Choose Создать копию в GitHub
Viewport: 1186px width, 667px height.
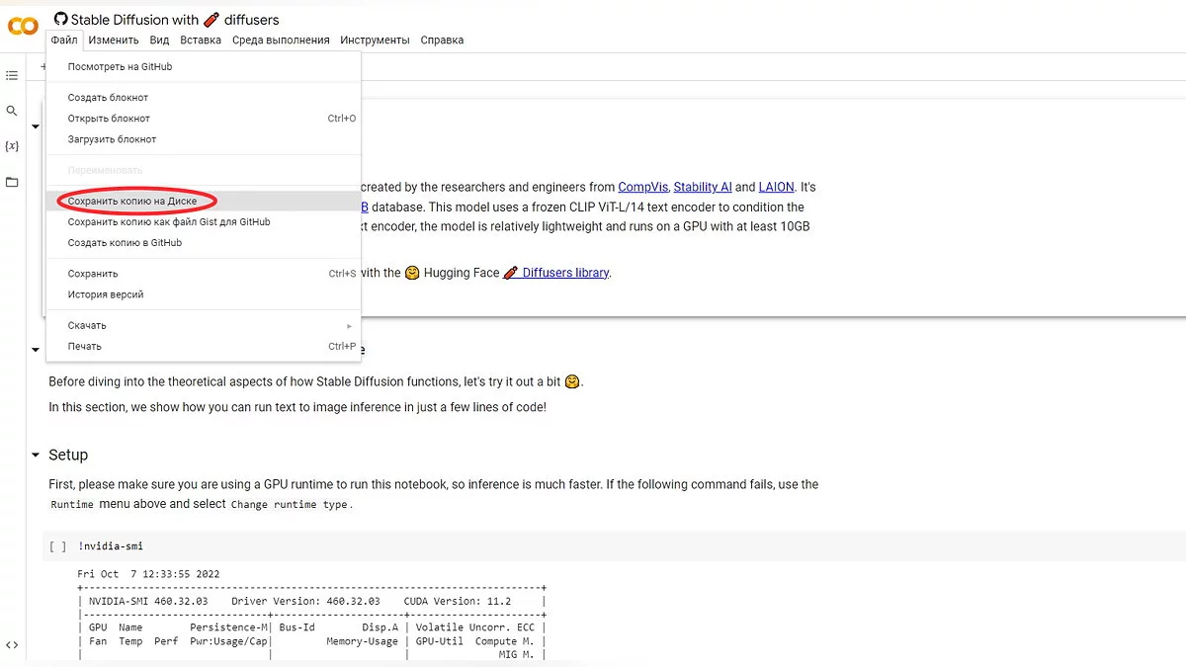(203, 243)
